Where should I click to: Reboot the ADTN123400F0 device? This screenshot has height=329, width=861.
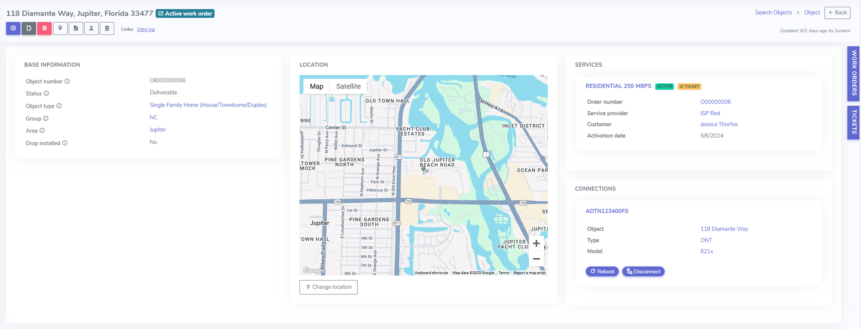(x=602, y=271)
